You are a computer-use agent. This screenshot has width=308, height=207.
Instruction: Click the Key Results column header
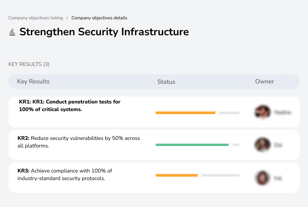(x=33, y=82)
